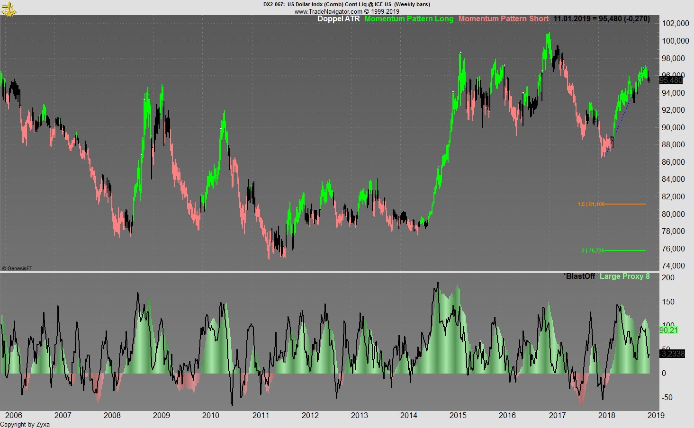Select the Doppel ATR indicator label

(338, 19)
